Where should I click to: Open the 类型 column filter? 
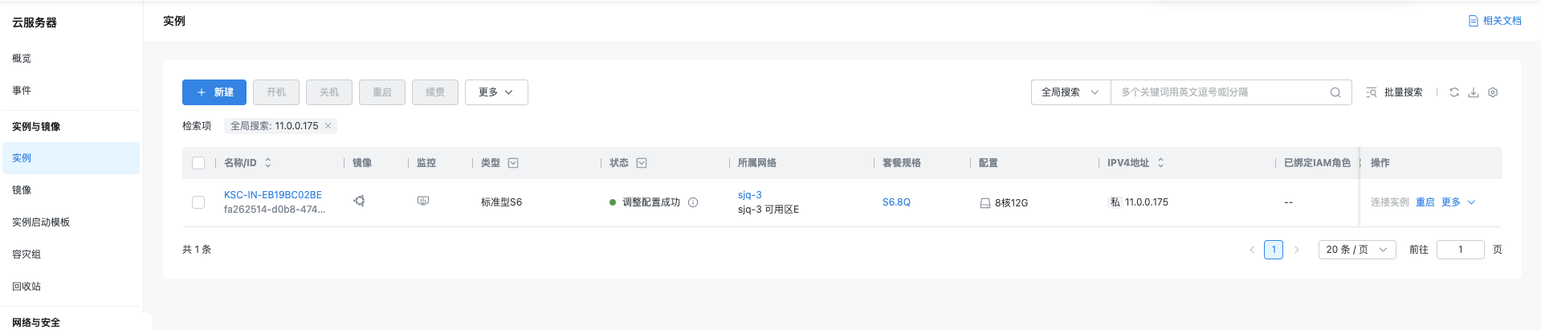click(513, 163)
